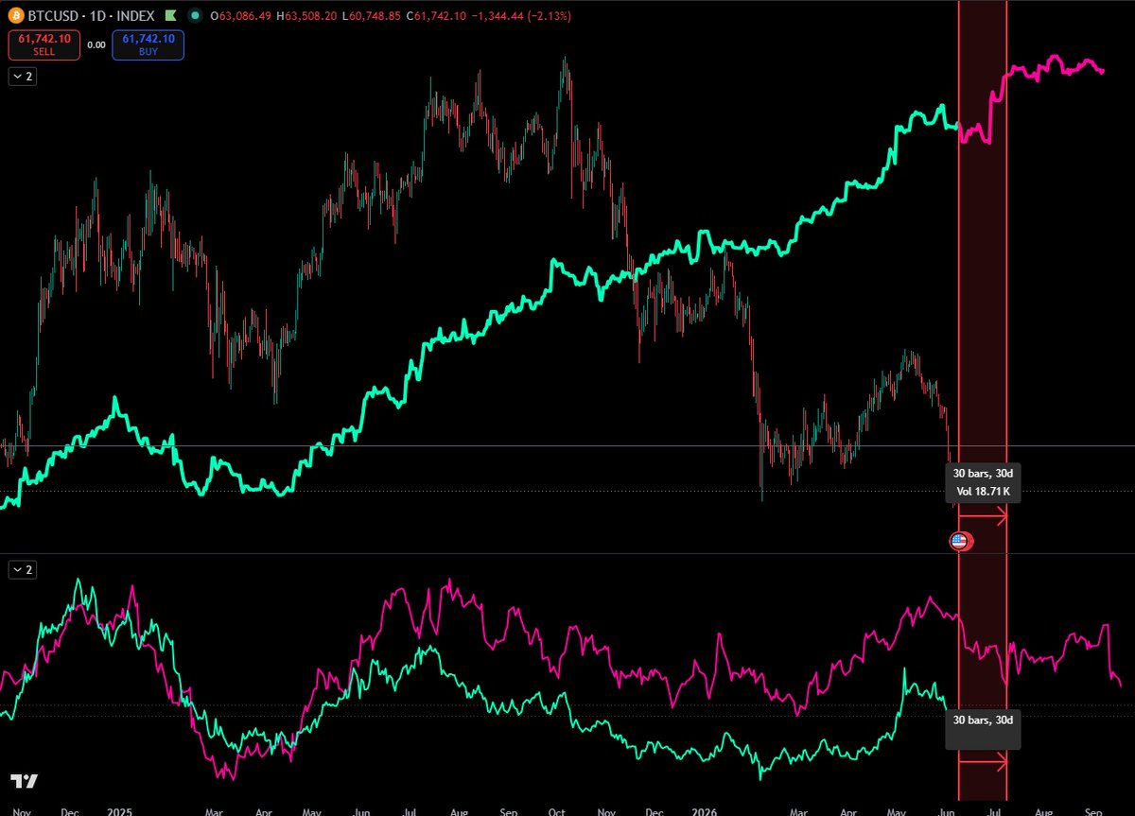Select the lower pane '30 bars, 30d' label
The image size is (1135, 816).
click(x=984, y=730)
